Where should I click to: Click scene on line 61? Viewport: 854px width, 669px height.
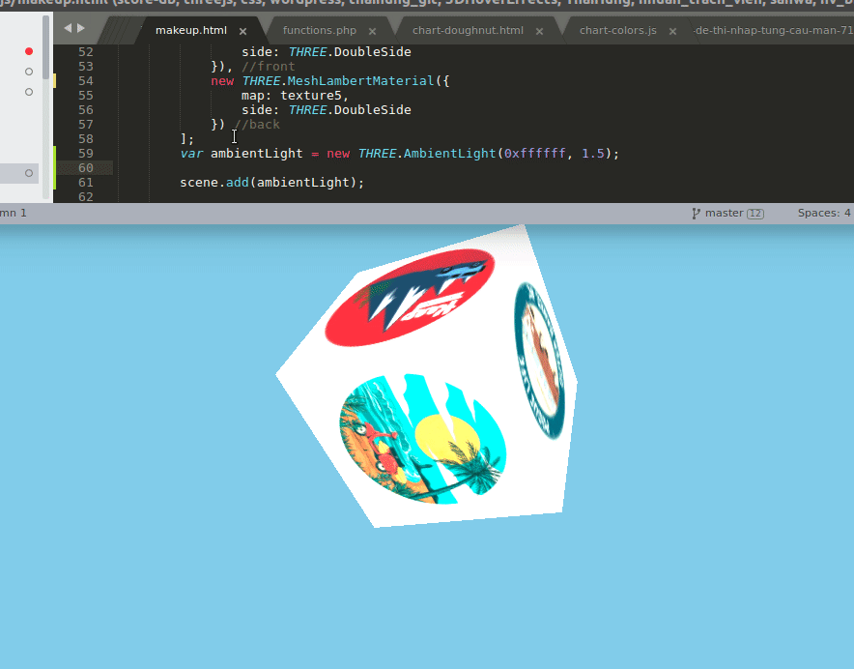point(199,183)
